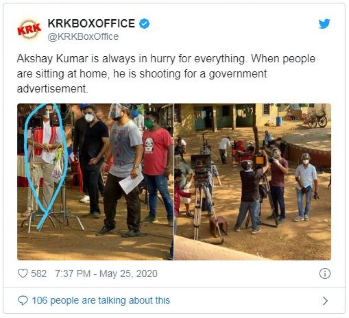This screenshot has width=349, height=318.
Task: Open the left photo with blue circle
Action: click(95, 181)
